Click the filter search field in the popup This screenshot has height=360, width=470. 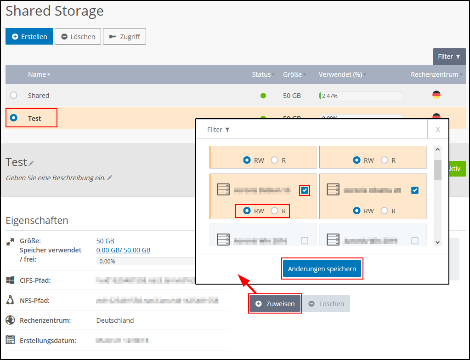click(334, 129)
